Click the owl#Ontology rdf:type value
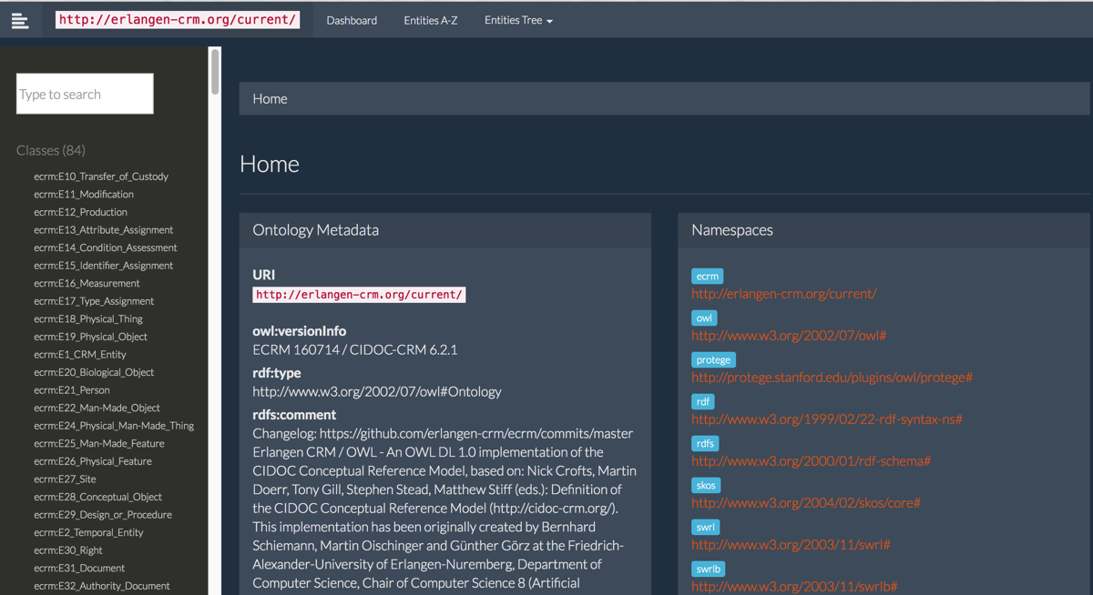Image resolution: width=1093 pixels, height=595 pixels. (377, 392)
